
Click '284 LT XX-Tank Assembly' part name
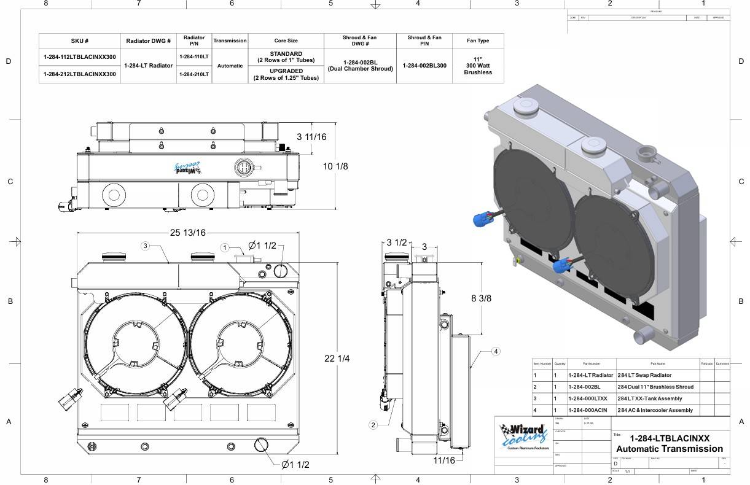(x=649, y=398)
